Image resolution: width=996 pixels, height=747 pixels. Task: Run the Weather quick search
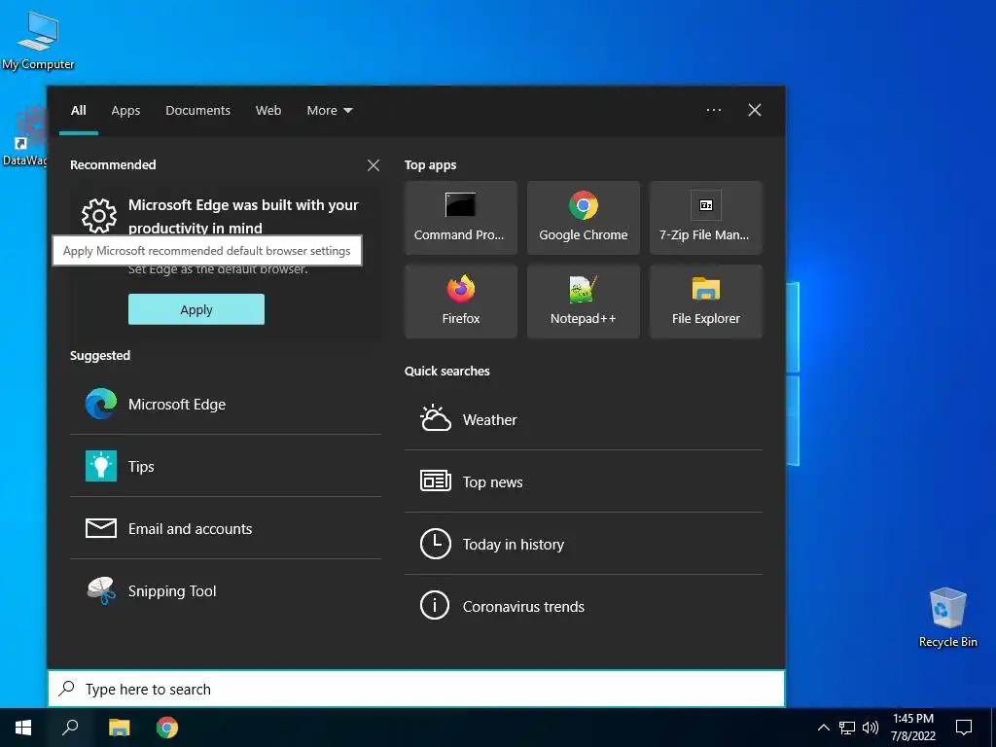click(584, 419)
